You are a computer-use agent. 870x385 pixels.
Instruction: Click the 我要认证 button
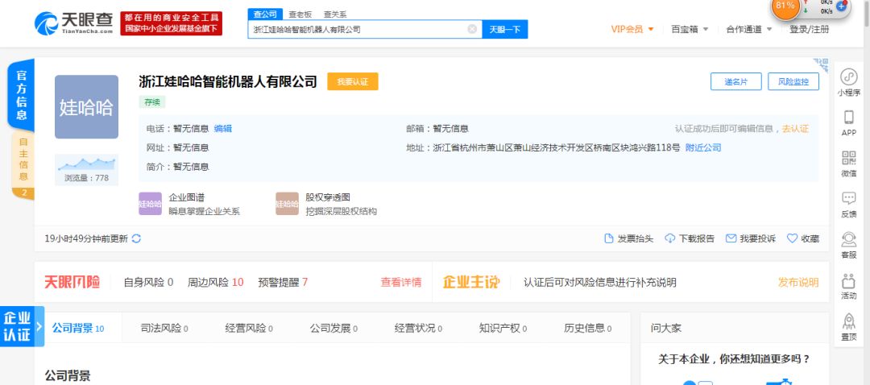(x=353, y=81)
